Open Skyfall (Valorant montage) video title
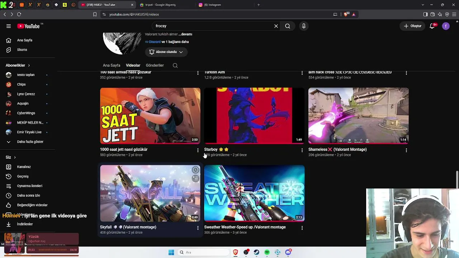 click(x=128, y=227)
